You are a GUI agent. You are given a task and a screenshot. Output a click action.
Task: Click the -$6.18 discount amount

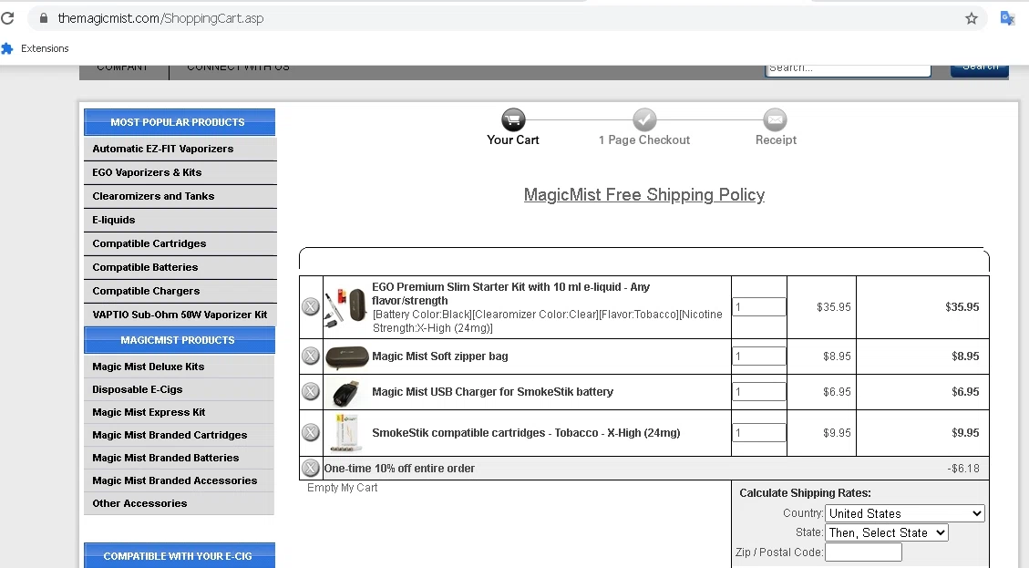[962, 469]
